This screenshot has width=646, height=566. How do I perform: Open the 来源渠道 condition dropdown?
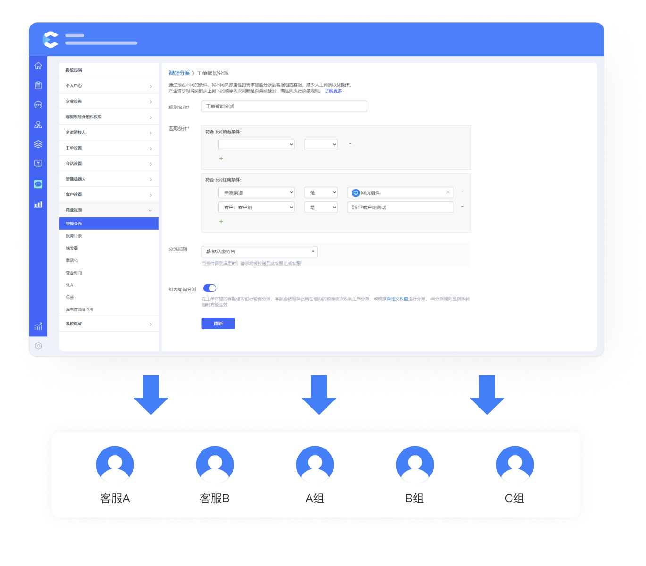pyautogui.click(x=256, y=192)
